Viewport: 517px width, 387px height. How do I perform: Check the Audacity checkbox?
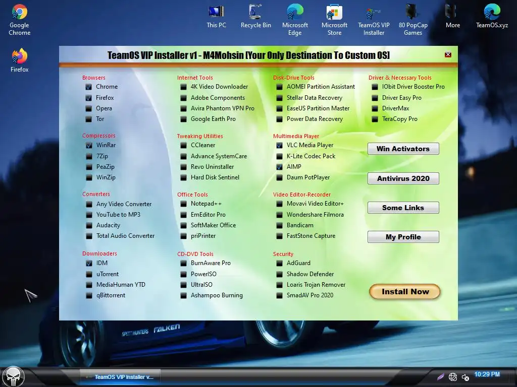(89, 225)
